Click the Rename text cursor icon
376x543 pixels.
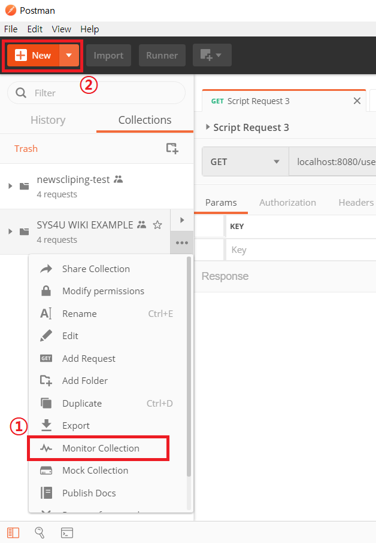click(46, 313)
